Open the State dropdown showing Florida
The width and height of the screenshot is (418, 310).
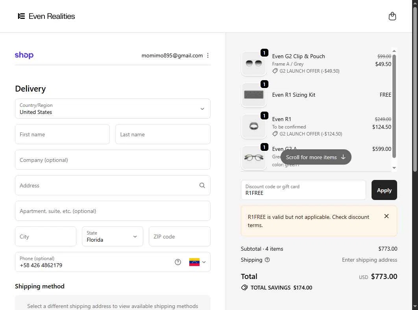(112, 236)
